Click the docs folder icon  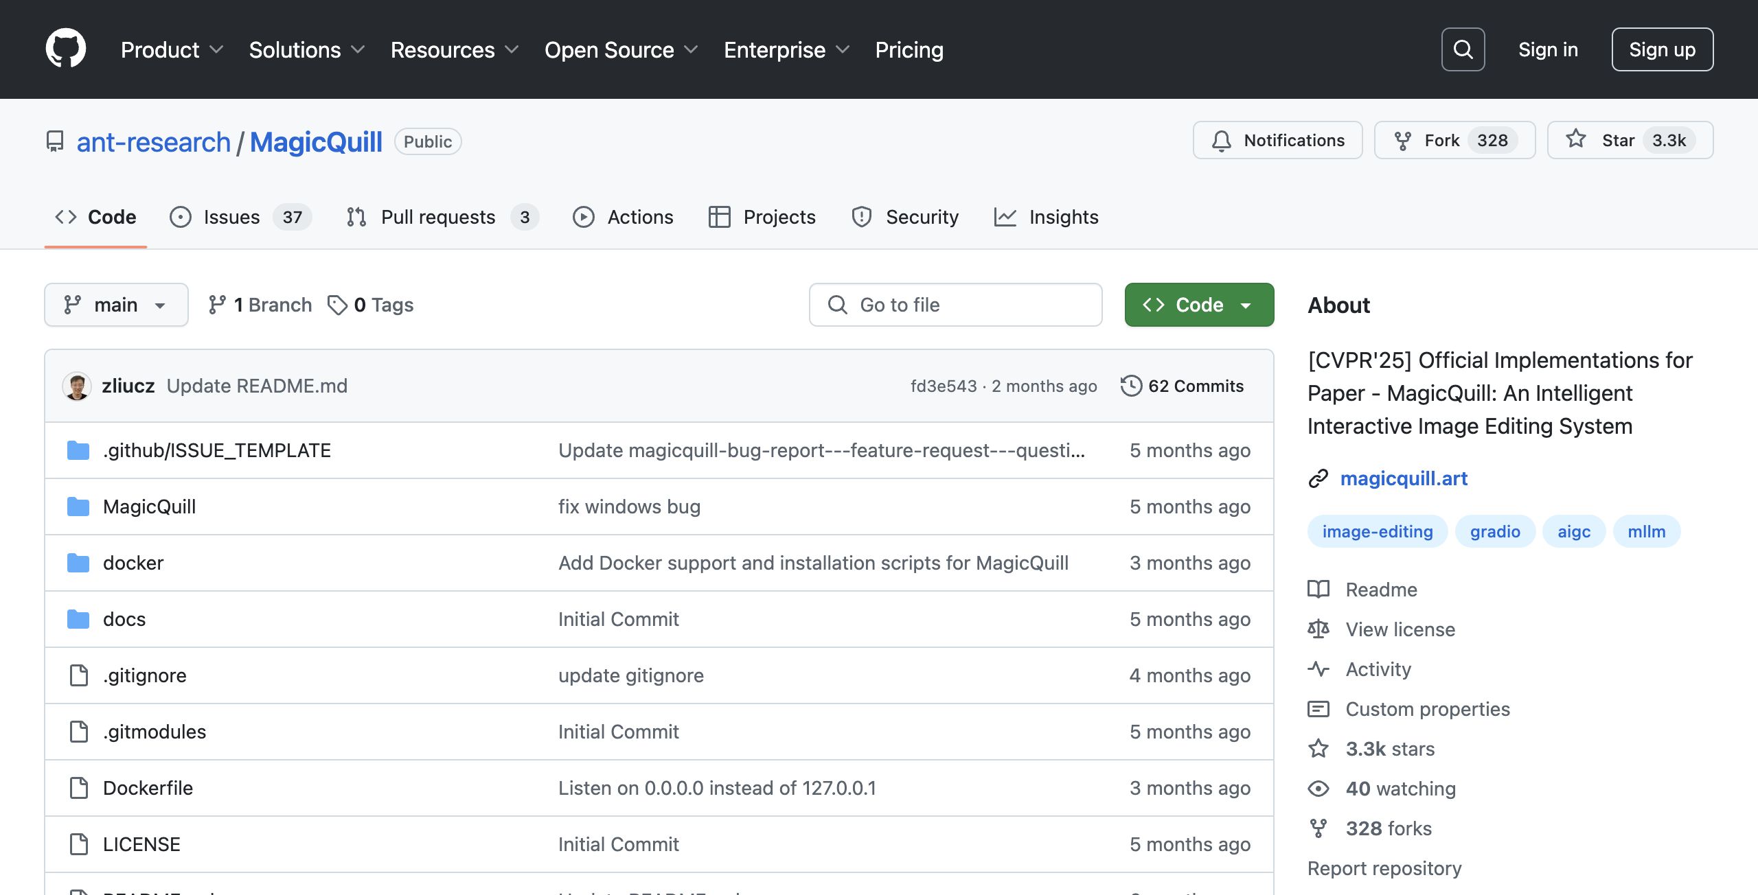[78, 619]
